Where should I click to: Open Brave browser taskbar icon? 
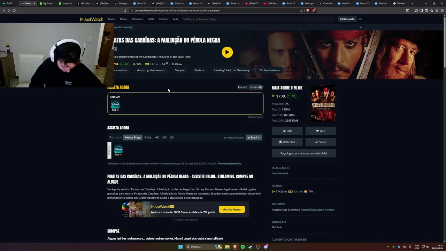click(x=235, y=247)
